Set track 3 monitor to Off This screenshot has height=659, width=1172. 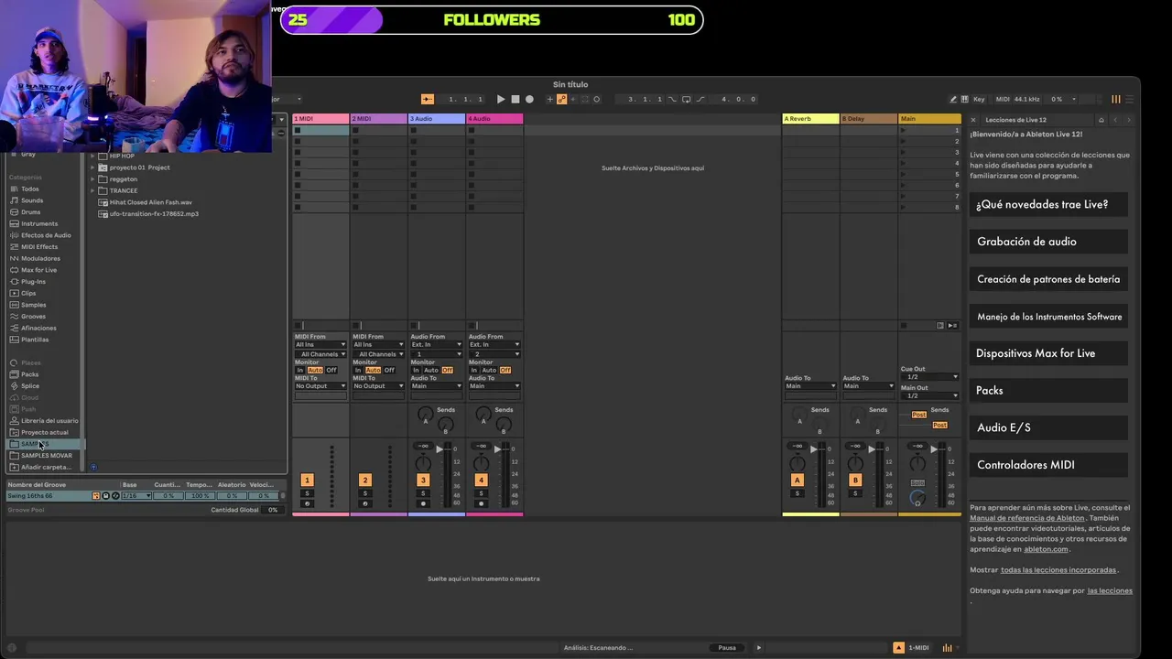tap(447, 370)
